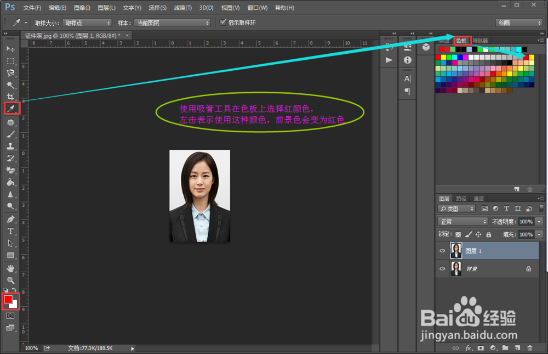Hide the 背景 layer eye icon
The image size is (548, 354).
(x=442, y=268)
